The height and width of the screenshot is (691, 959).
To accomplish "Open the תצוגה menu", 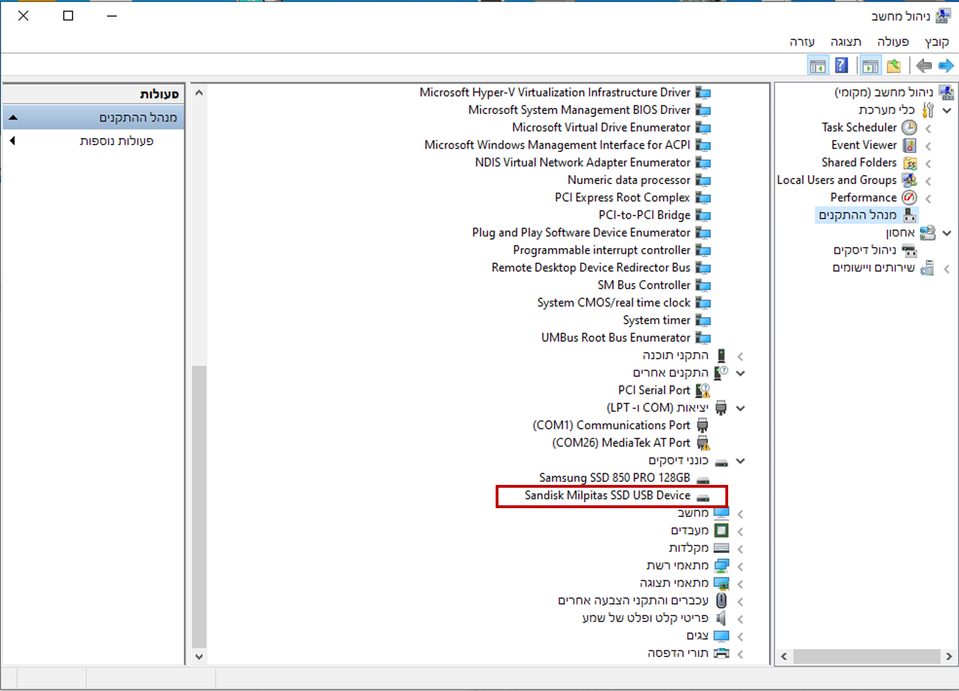I will (846, 42).
